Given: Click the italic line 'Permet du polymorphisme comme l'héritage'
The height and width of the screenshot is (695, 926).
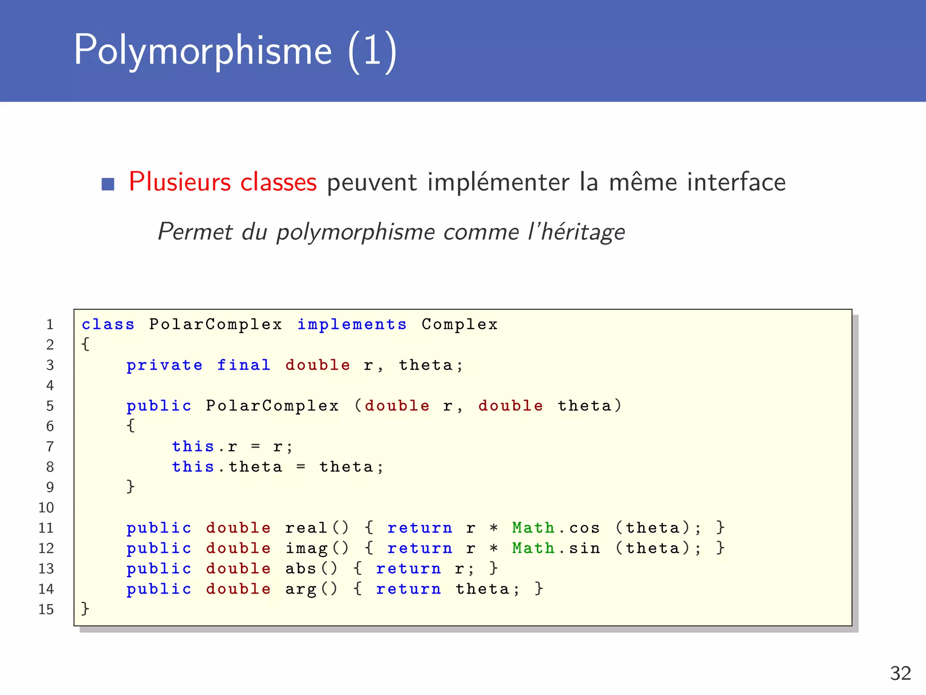Looking at the screenshot, I should [x=392, y=232].
